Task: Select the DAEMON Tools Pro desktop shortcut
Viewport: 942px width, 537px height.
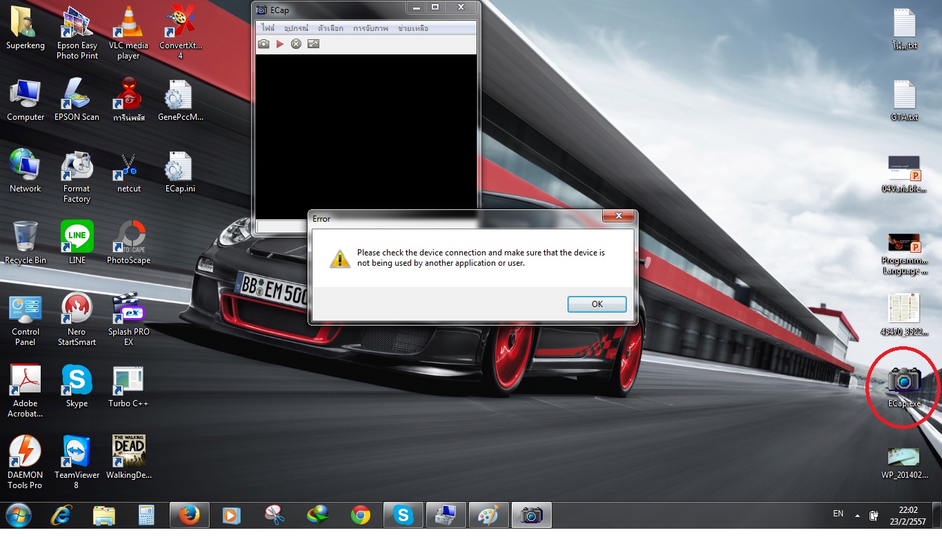Action: click(26, 463)
